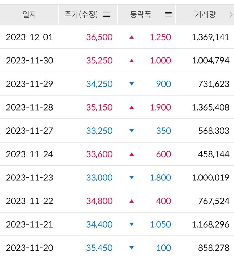Open the 2023-11-24 date entry
This screenshot has height=258, width=234.
coord(30,154)
